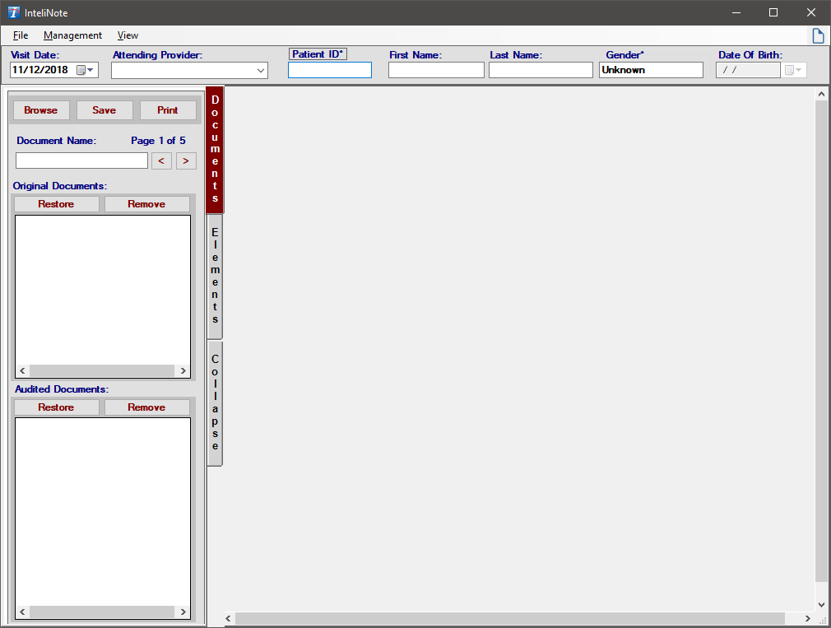Click Original Documents scrollbar left arrow

coord(22,371)
